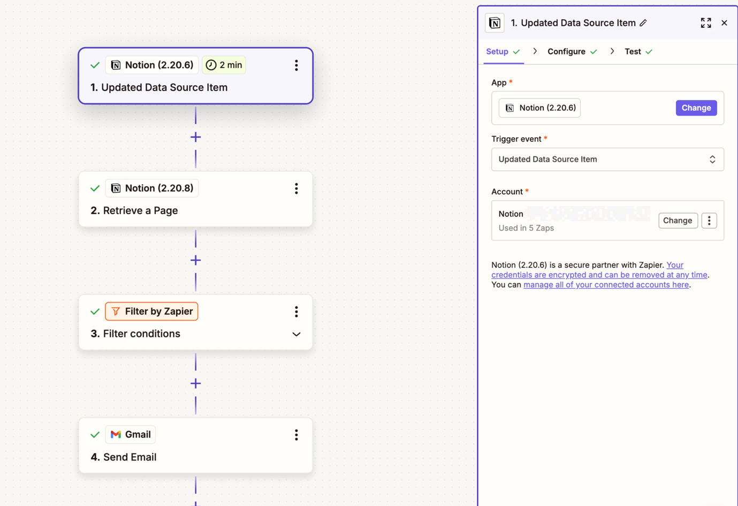
Task: Add step after Updated Data Source Item
Action: (x=195, y=137)
